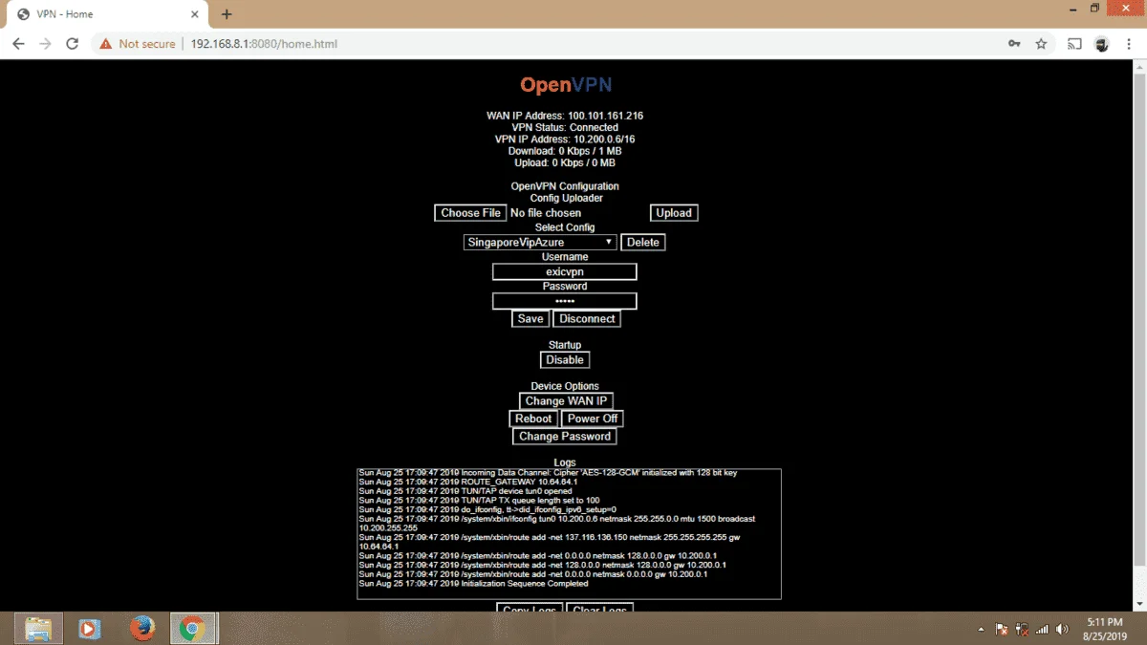The image size is (1147, 645).
Task: Open the volume speaker control
Action: pos(1062,630)
